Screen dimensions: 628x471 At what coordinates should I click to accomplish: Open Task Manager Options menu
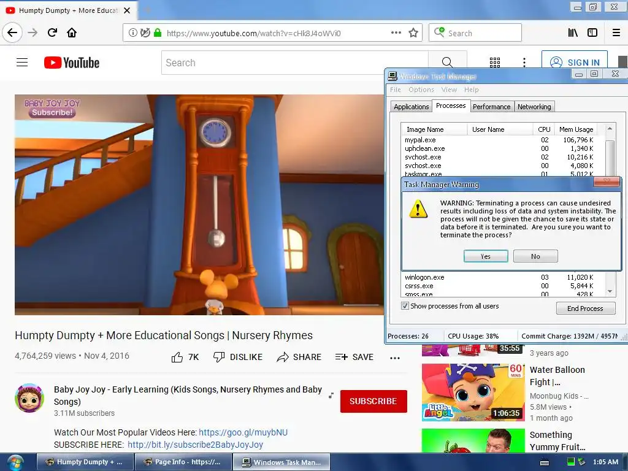click(x=421, y=90)
